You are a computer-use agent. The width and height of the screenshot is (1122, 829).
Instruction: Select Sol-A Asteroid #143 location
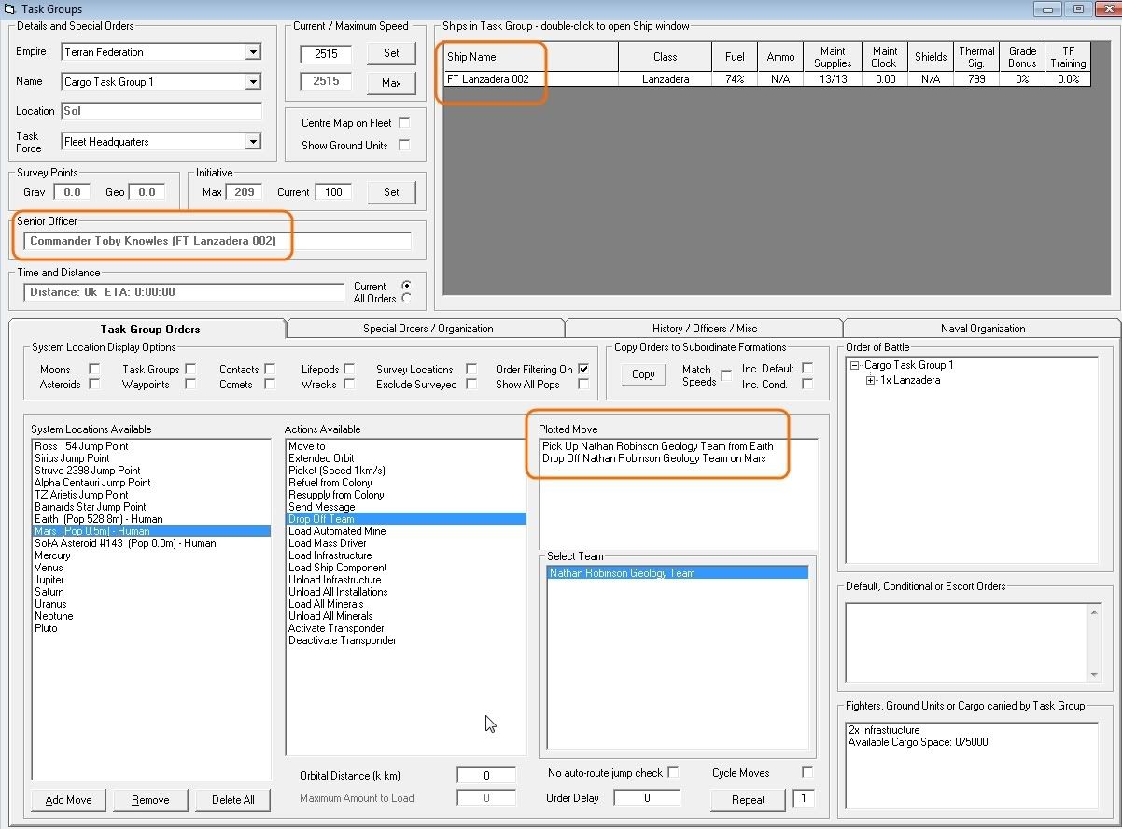[x=151, y=543]
